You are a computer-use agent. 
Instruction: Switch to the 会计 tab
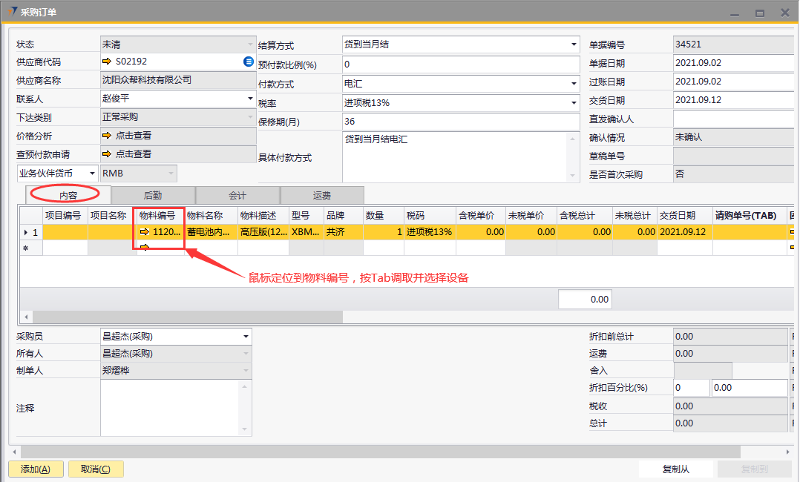(x=237, y=195)
